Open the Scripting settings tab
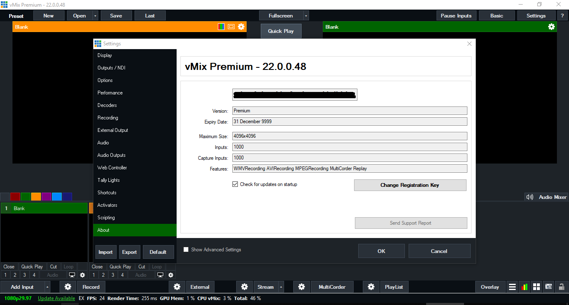The width and height of the screenshot is (569, 305). [x=135, y=218]
